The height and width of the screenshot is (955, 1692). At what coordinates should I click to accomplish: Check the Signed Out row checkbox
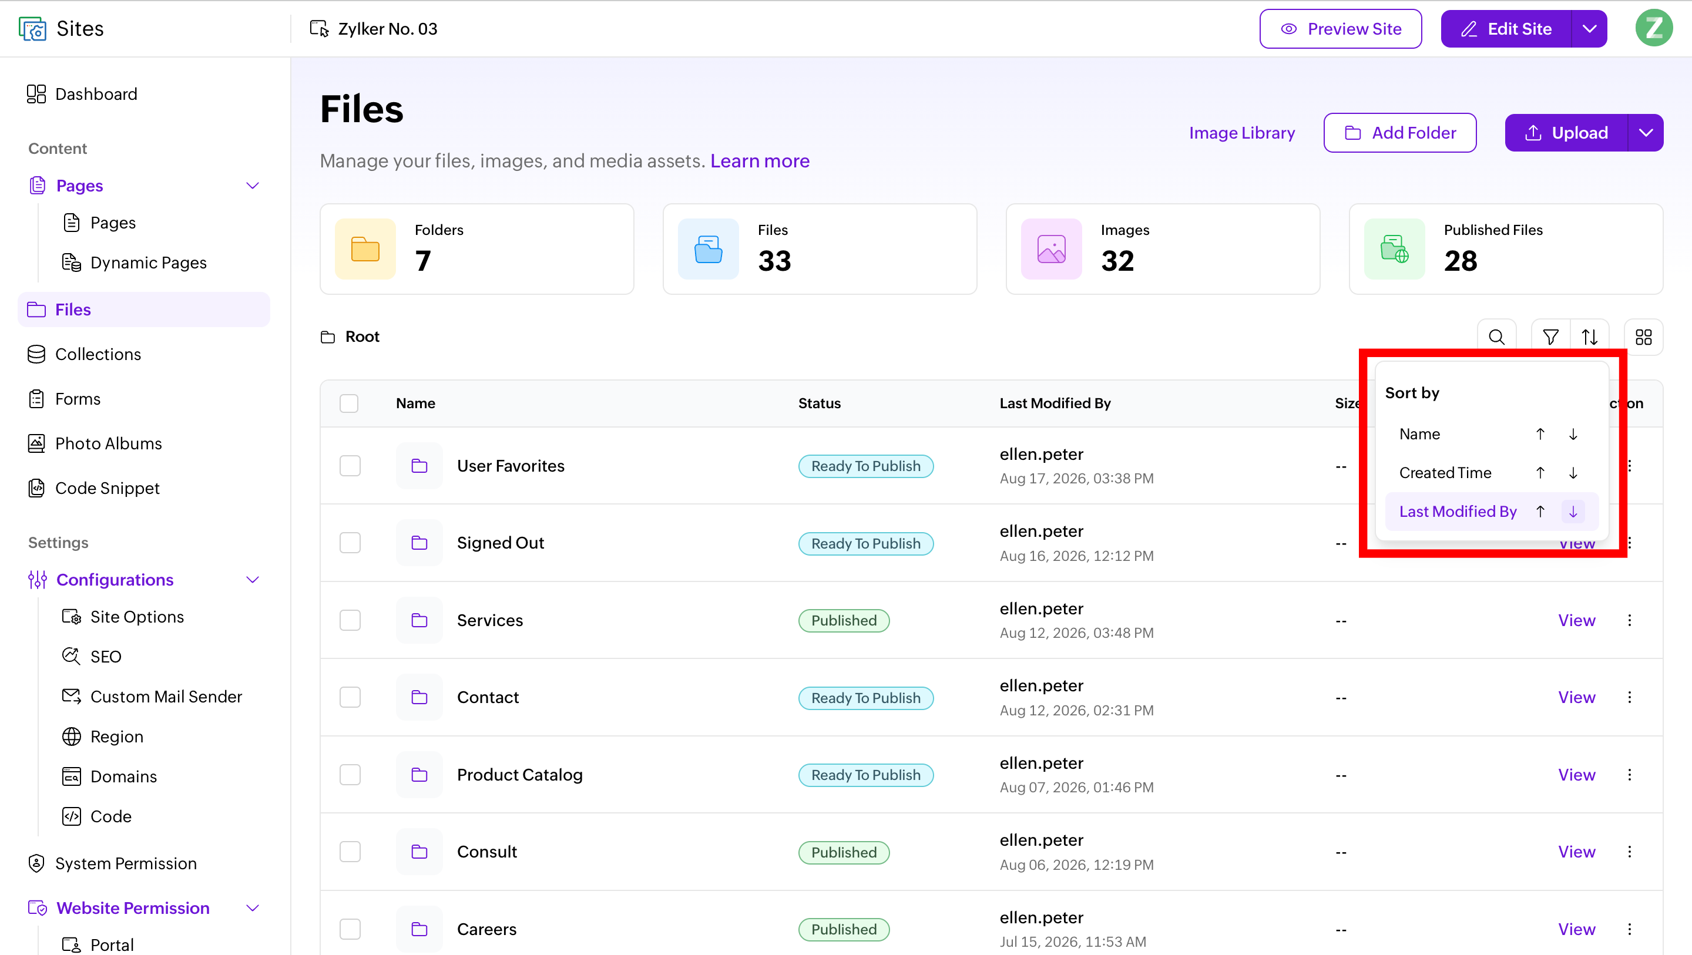click(350, 543)
